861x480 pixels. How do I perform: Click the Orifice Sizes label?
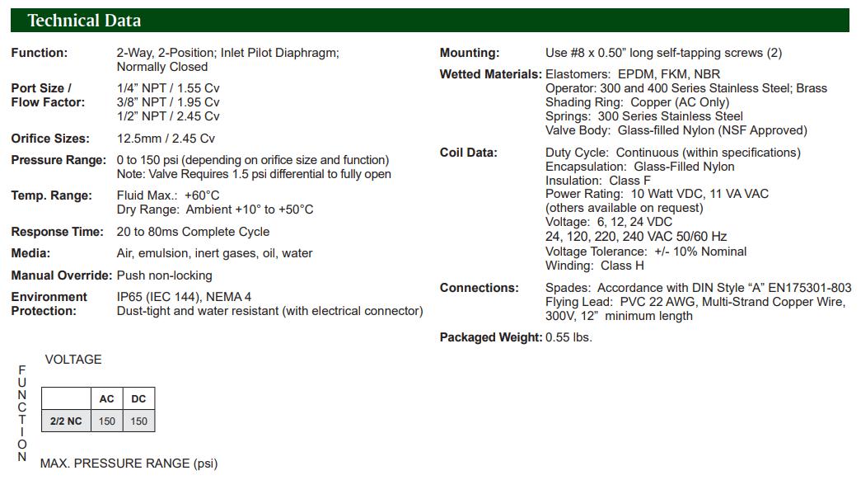click(x=50, y=139)
